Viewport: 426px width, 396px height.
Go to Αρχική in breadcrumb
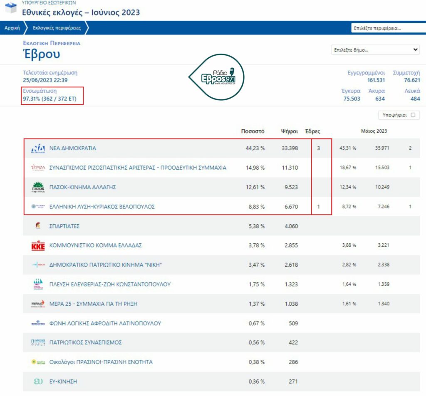(12, 28)
